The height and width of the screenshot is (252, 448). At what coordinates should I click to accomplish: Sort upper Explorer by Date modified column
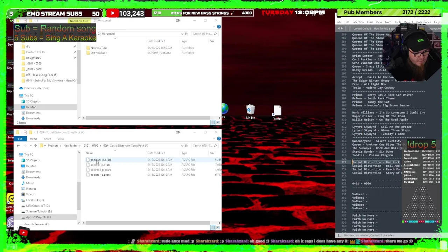click(x=156, y=41)
